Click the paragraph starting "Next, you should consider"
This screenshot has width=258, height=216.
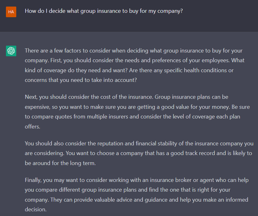[x=137, y=112]
